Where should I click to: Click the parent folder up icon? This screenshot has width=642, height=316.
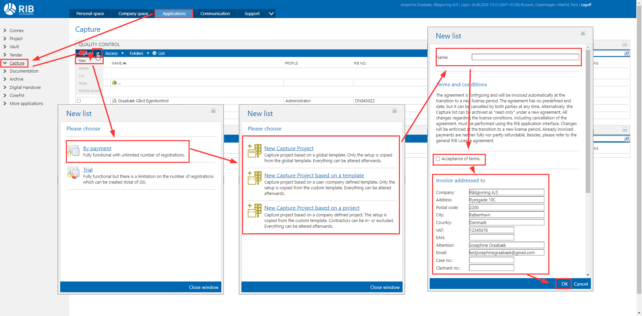coord(115,83)
